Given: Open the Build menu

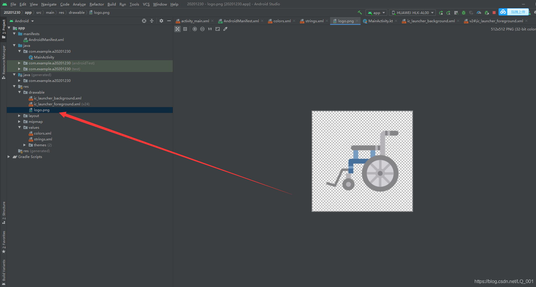Looking at the screenshot, I should coord(112,4).
